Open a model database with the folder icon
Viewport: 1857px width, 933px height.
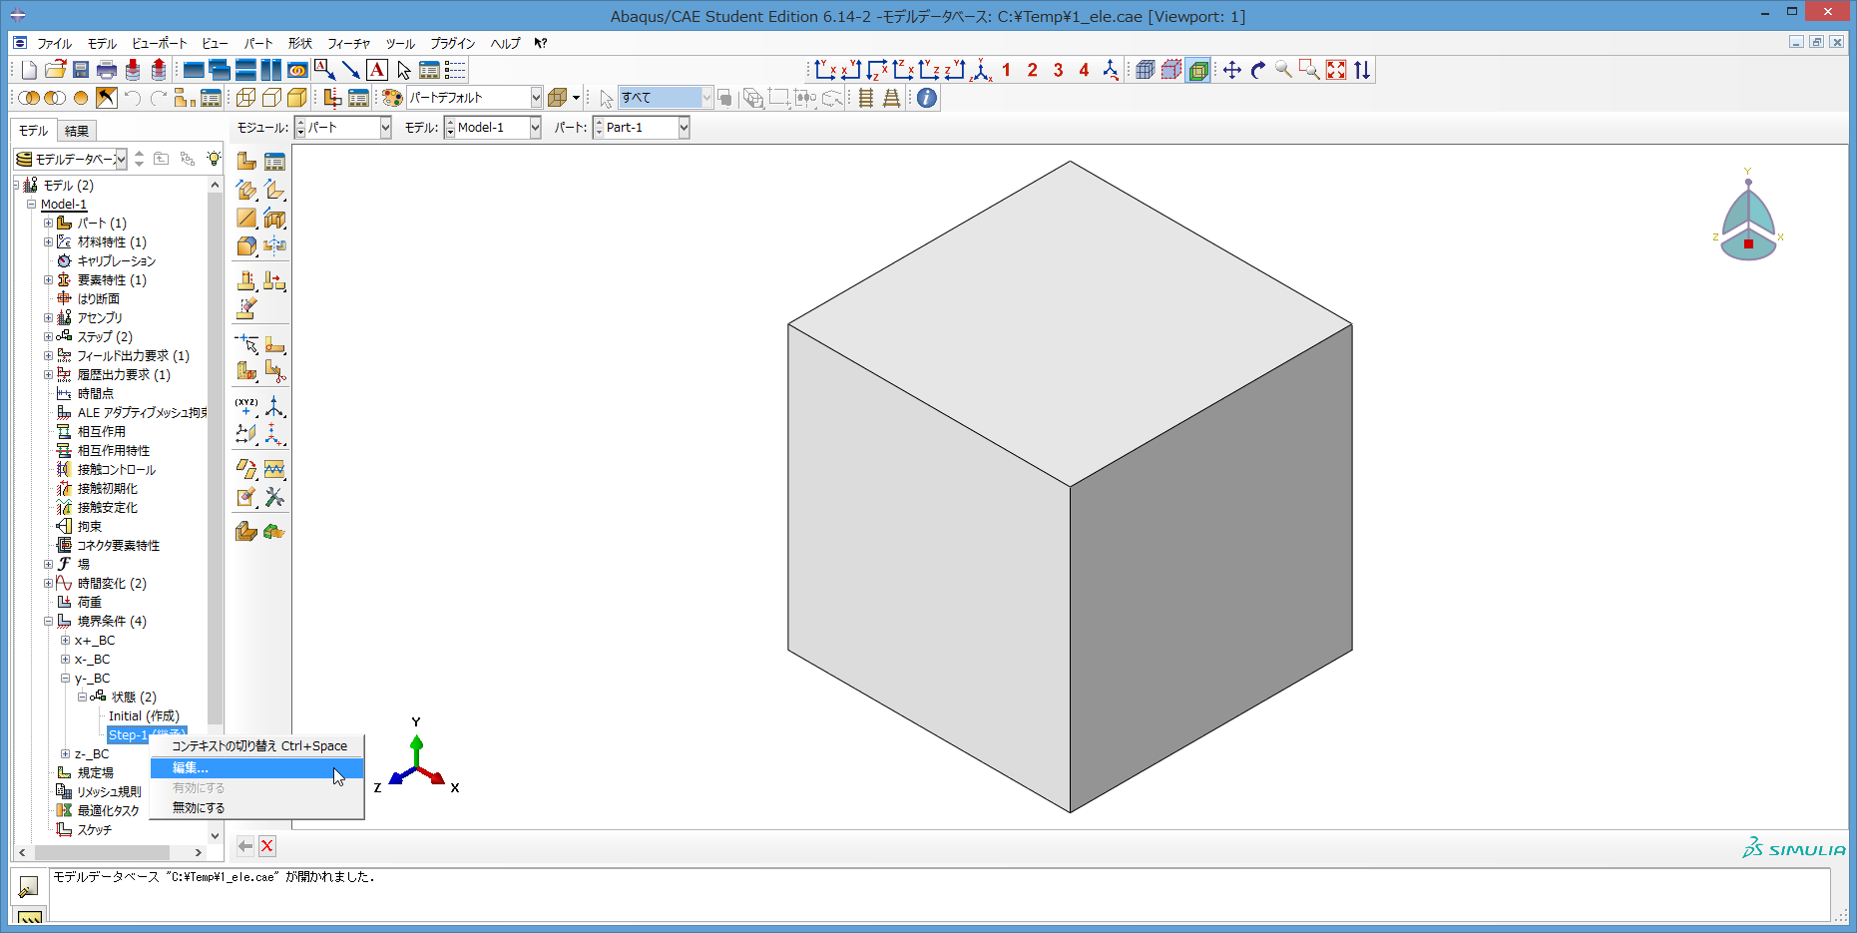point(55,70)
